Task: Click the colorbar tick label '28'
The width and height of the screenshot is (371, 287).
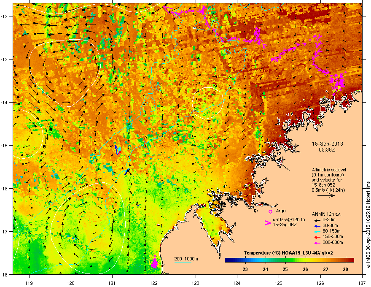Action: pyautogui.click(x=345, y=269)
